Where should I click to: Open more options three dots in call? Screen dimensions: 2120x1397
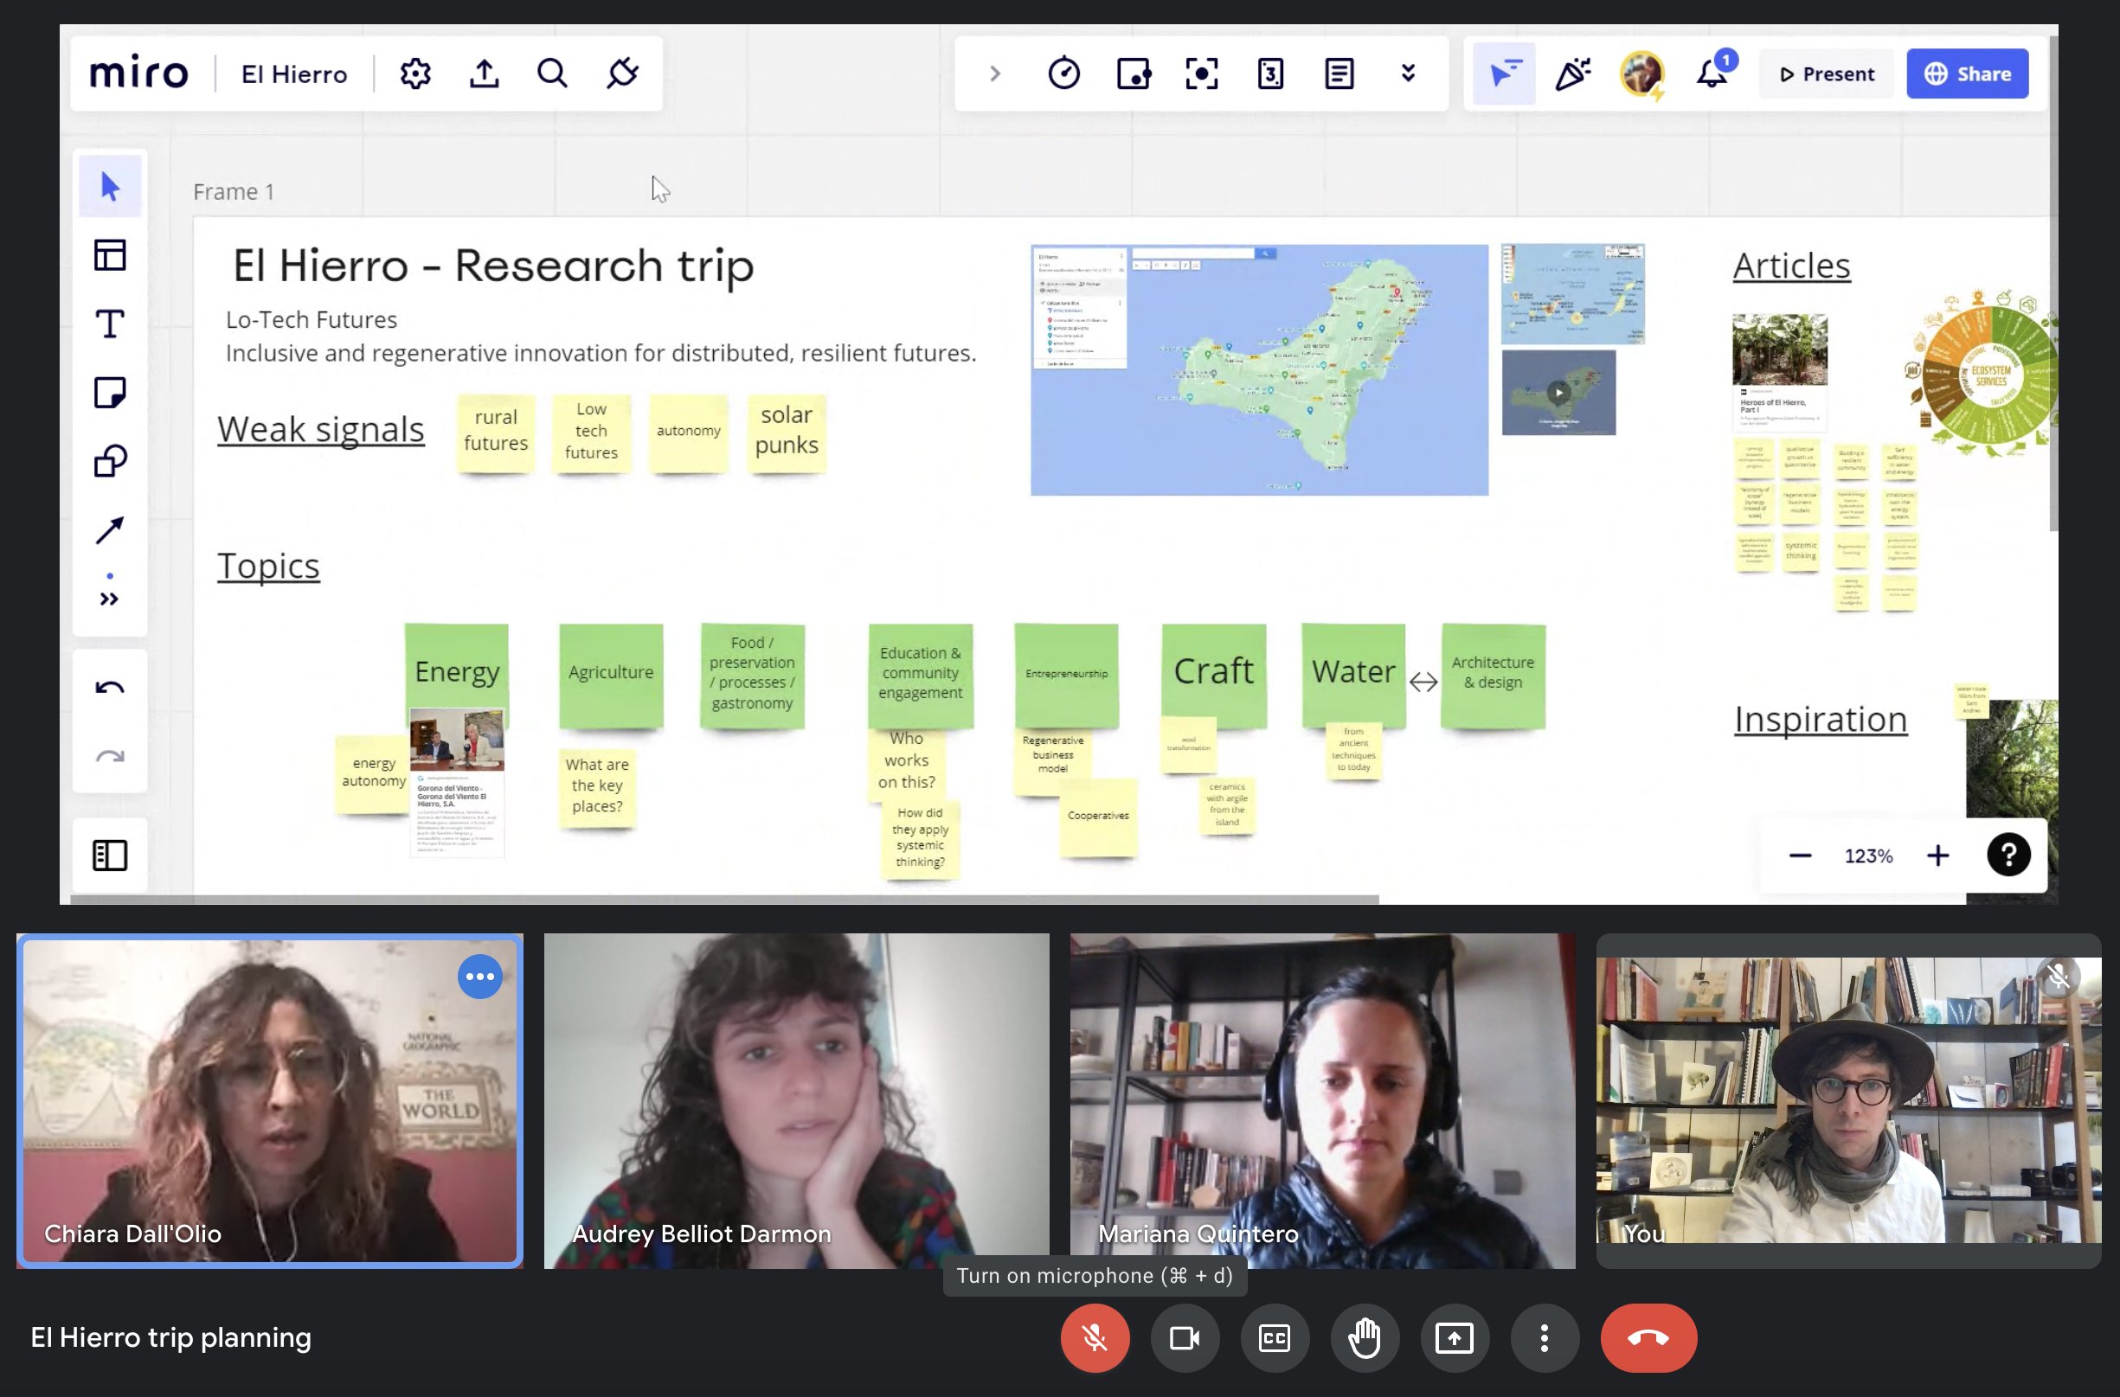click(x=1545, y=1337)
